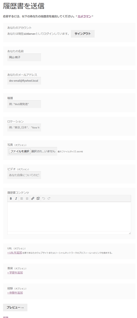Apply italic formatting in resume editor

click(16, 198)
